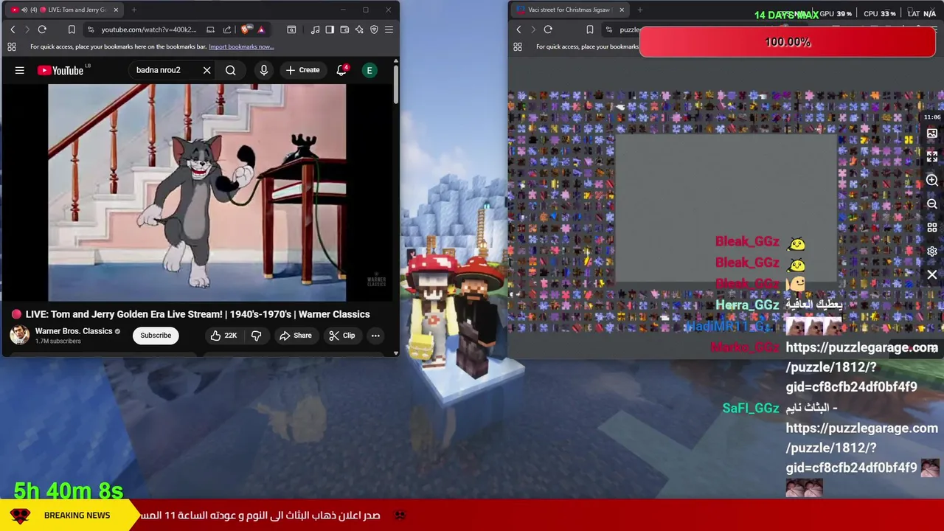
Task: Open Warner Bros. Classics channel name
Action: 74,331
